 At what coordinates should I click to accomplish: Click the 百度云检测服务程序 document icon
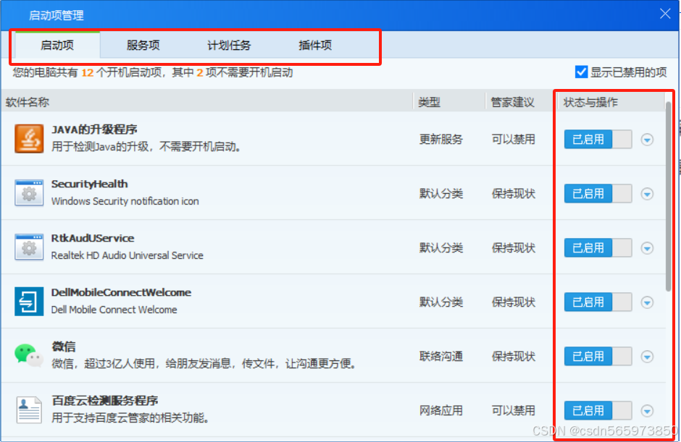pos(29,410)
